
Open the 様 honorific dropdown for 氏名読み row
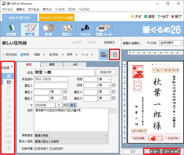pos(105,79)
